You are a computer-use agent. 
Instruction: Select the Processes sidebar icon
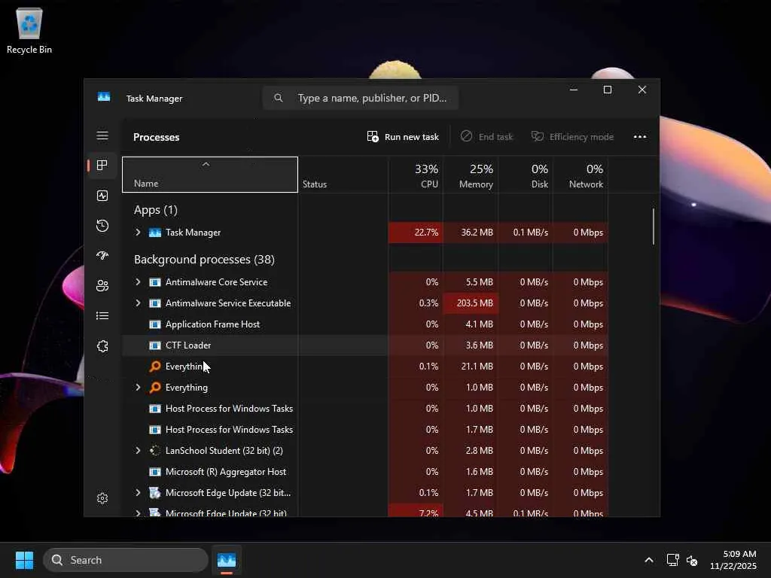coord(102,165)
